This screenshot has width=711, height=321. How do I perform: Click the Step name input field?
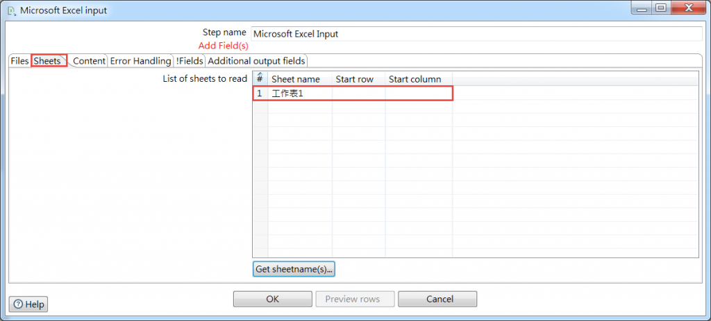tap(476, 34)
